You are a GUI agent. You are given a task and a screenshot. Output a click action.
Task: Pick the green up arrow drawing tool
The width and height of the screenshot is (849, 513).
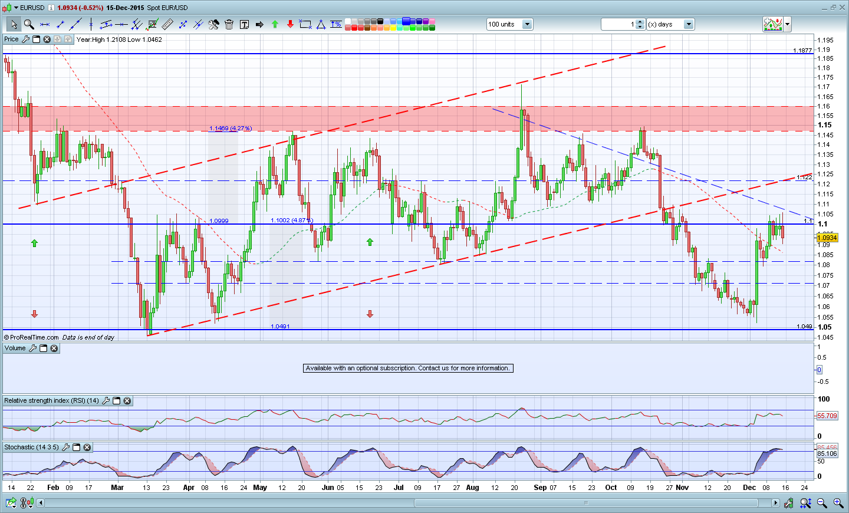[x=275, y=24]
